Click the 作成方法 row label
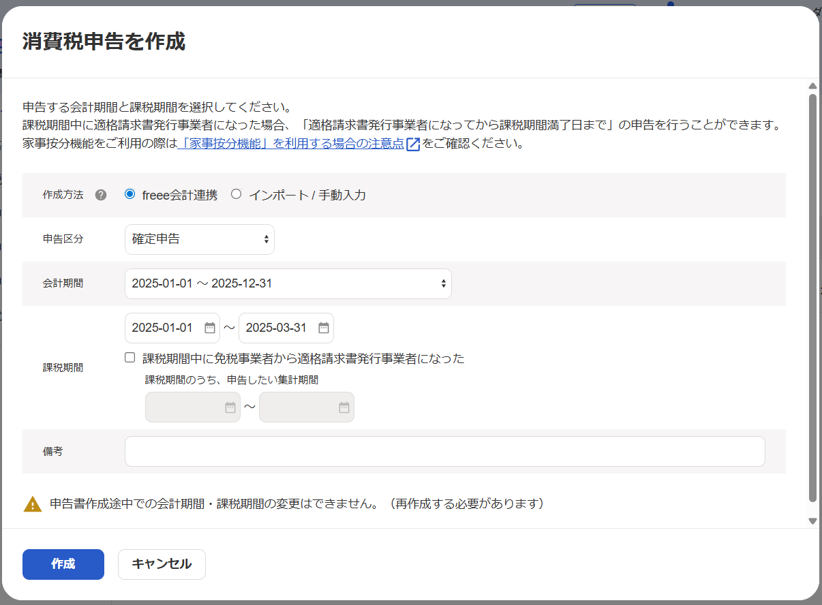Screen dimensions: 822x605 click(63, 195)
